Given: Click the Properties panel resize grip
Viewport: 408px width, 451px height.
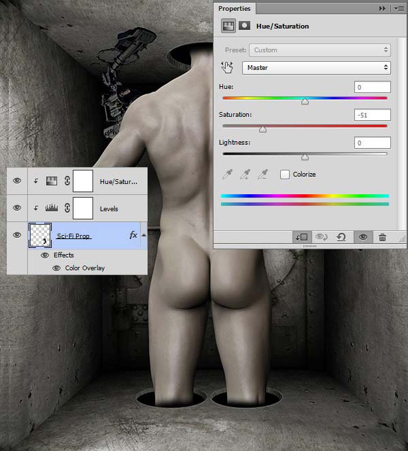Looking at the screenshot, I should pos(403,239).
